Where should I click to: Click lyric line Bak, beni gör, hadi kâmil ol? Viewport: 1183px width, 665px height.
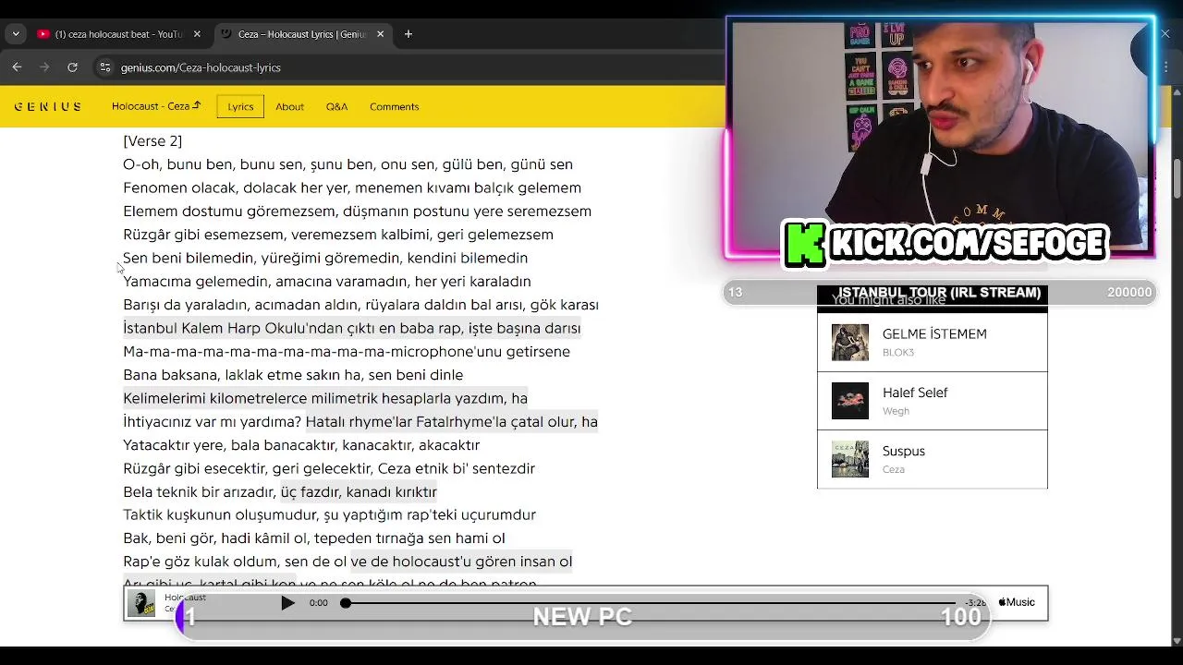pyautogui.click(x=313, y=538)
